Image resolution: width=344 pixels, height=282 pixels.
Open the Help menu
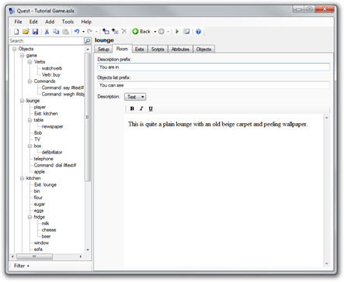(86, 22)
